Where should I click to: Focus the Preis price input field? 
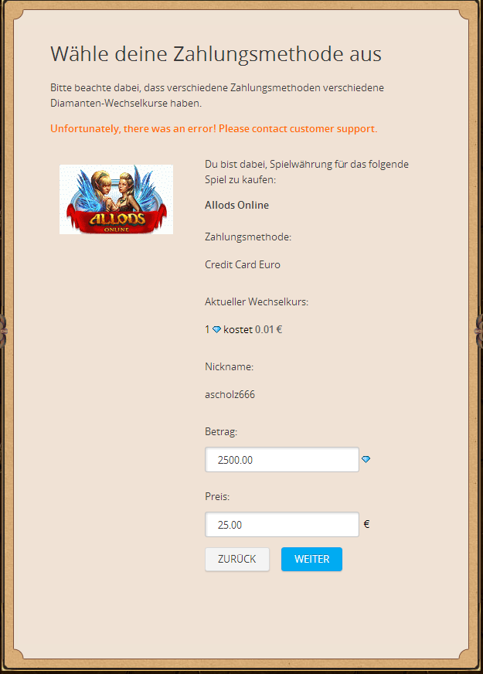(282, 524)
